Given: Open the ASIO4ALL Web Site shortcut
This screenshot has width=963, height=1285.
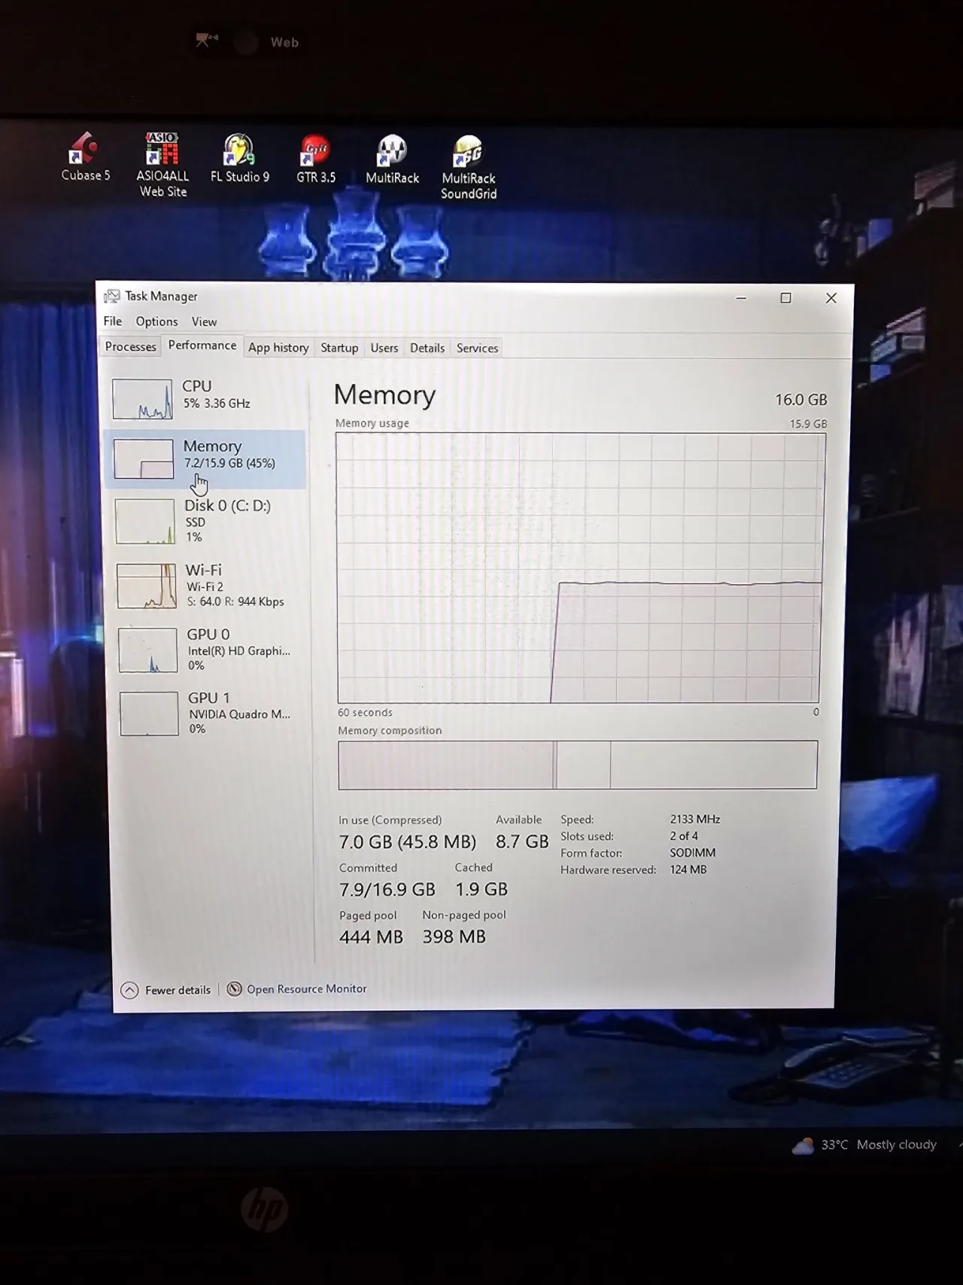Looking at the screenshot, I should click(163, 165).
